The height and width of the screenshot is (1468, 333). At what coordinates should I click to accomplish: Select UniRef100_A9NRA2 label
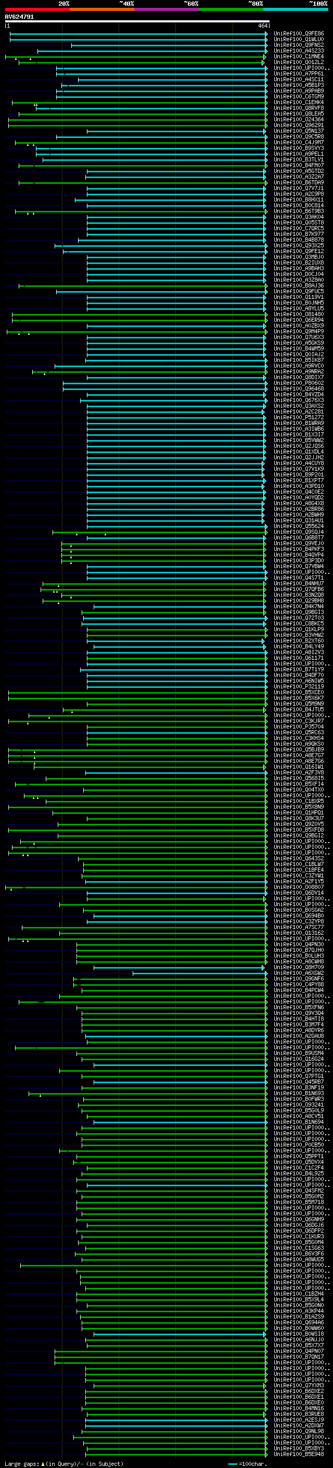[298, 371]
